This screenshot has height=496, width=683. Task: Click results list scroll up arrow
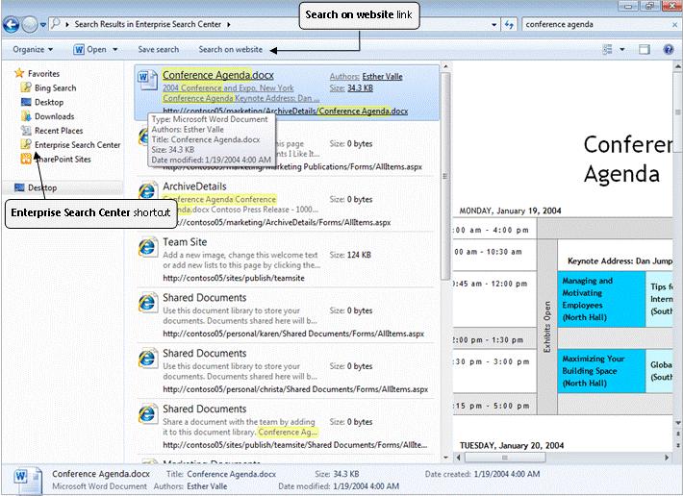click(445, 67)
